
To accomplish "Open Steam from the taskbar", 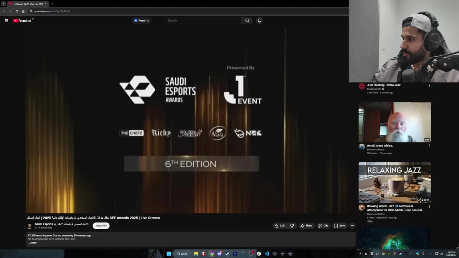I will [227, 254].
